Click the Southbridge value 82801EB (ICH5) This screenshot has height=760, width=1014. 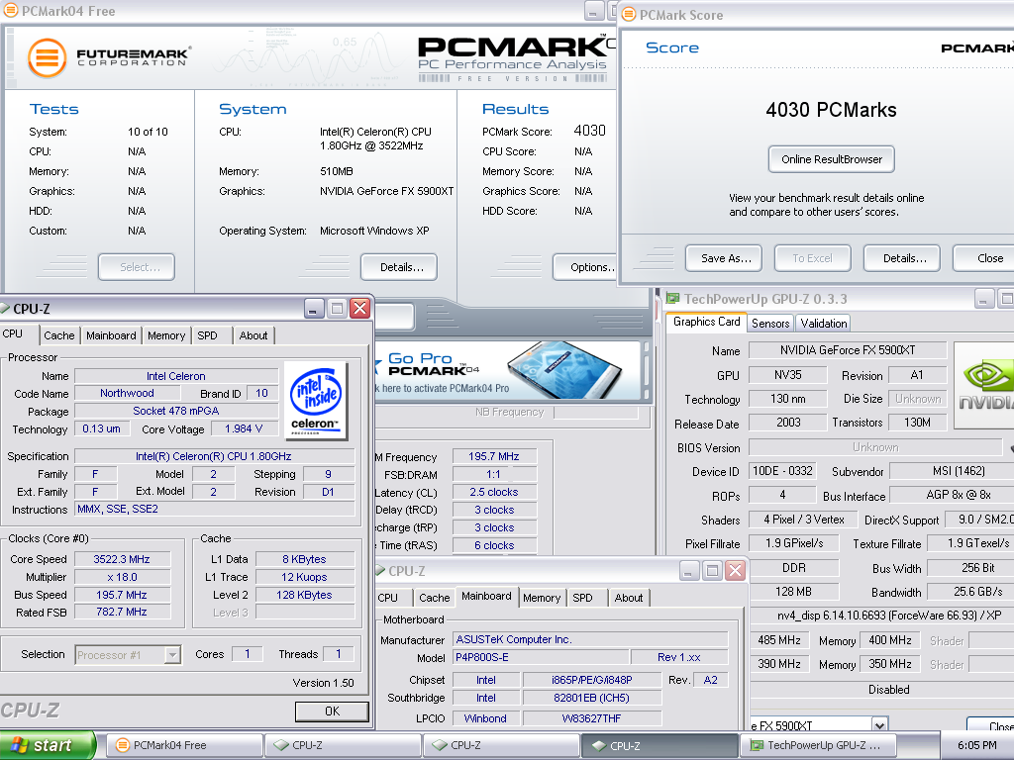tap(592, 698)
